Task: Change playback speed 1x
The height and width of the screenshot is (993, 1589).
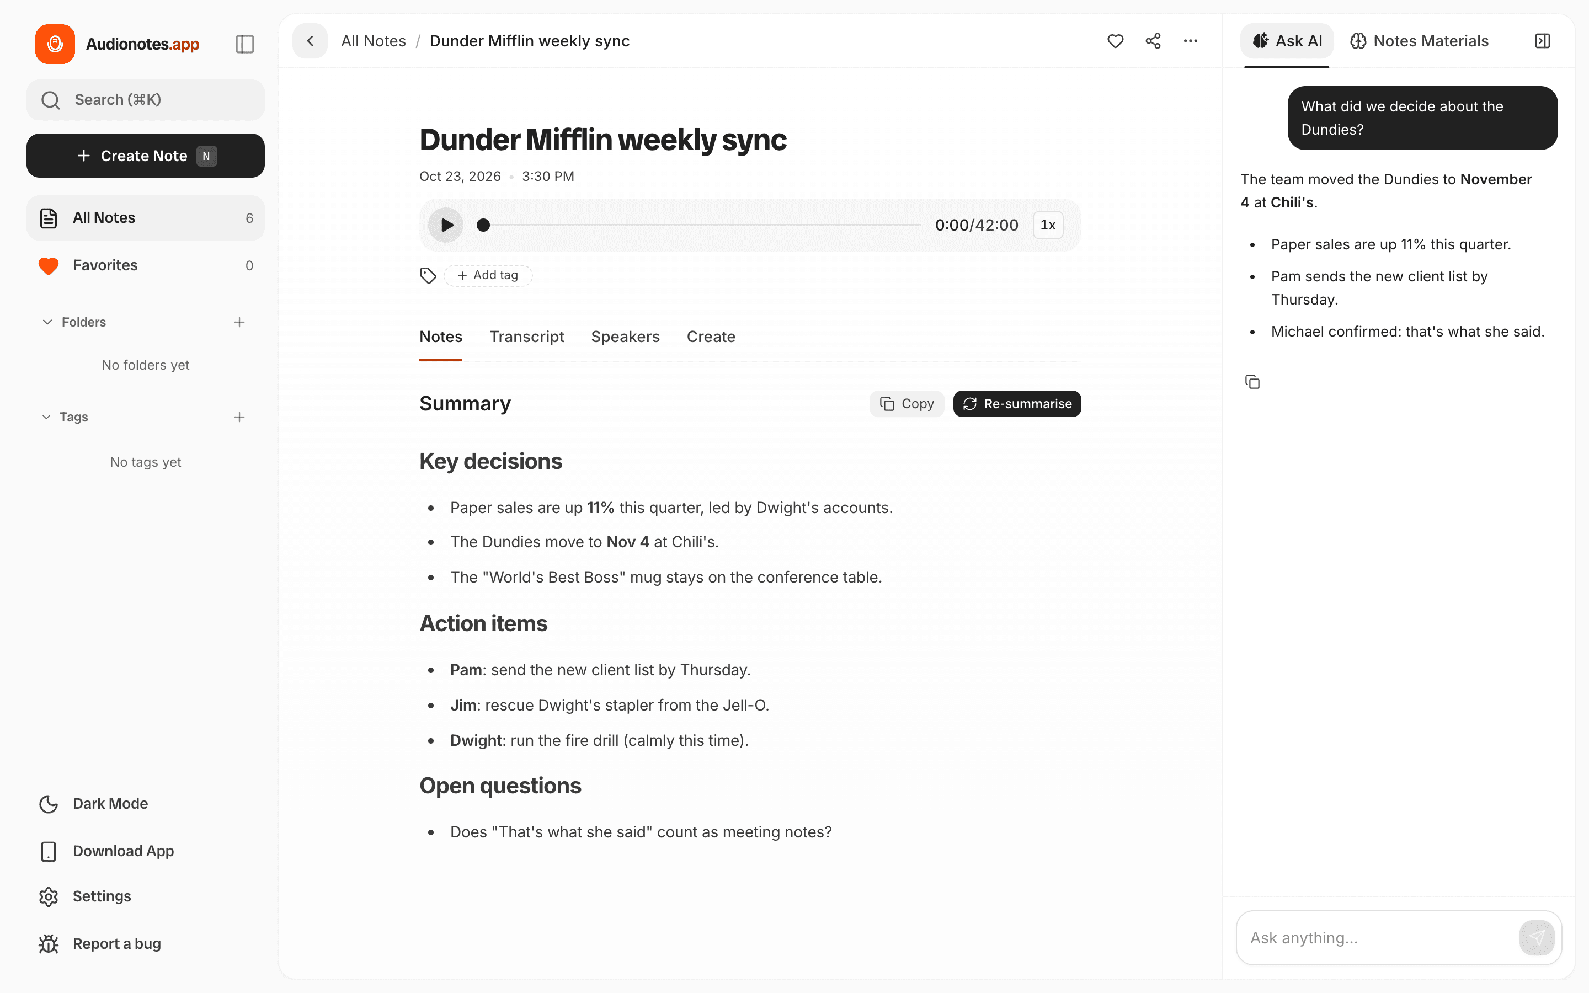Action: click(x=1048, y=225)
